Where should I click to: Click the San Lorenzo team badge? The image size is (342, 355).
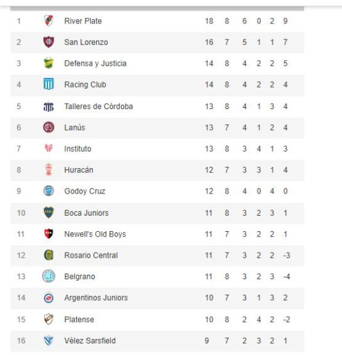(49, 42)
